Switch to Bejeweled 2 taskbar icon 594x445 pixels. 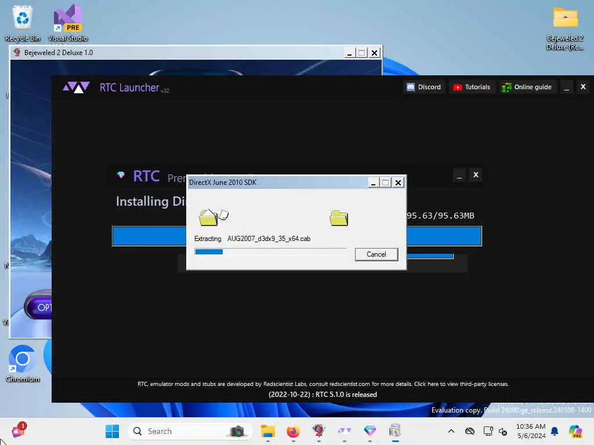pyautogui.click(x=318, y=431)
